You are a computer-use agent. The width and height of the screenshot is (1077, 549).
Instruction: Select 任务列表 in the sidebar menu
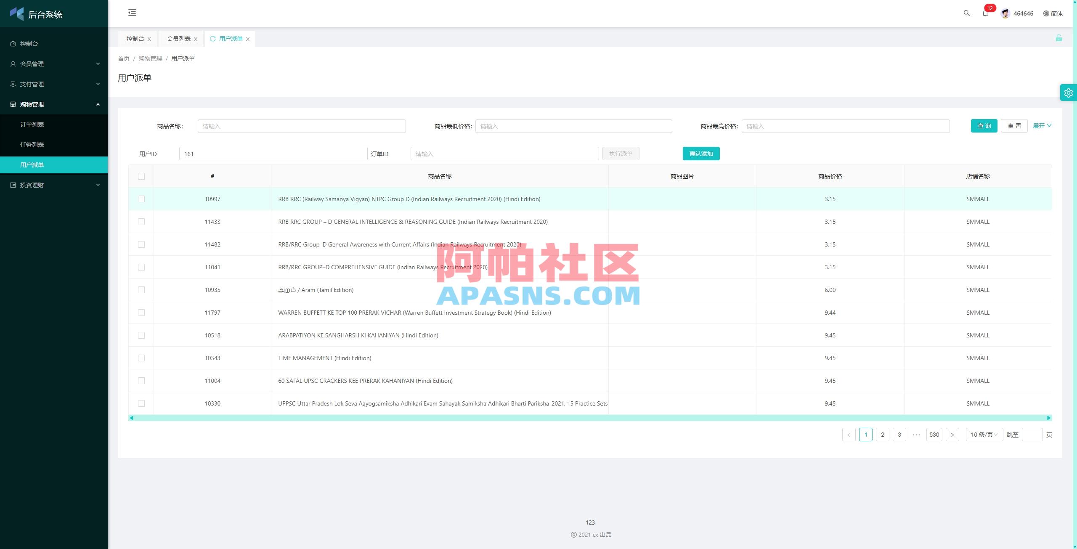(32, 144)
